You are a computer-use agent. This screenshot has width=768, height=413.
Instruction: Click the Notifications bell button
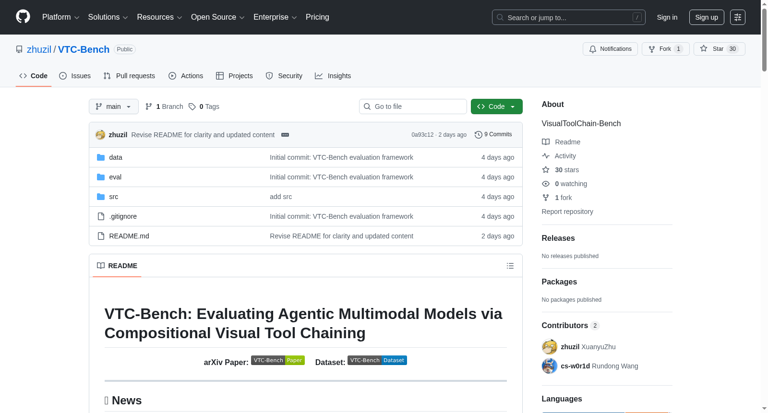(610, 49)
